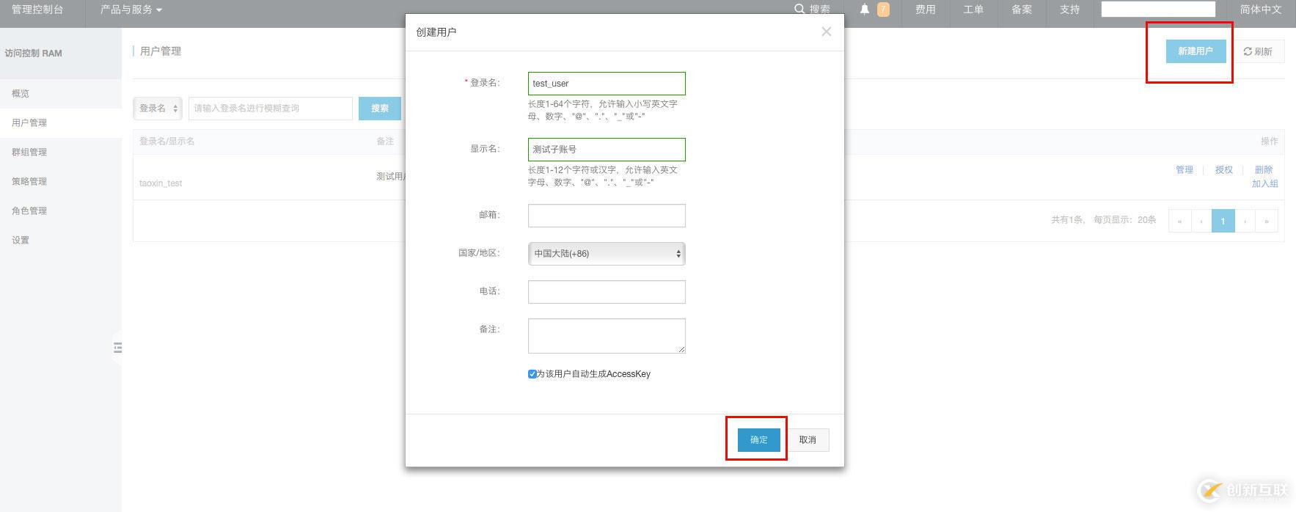
Task: Click the 登录名 input field containing test_user
Action: (x=607, y=84)
